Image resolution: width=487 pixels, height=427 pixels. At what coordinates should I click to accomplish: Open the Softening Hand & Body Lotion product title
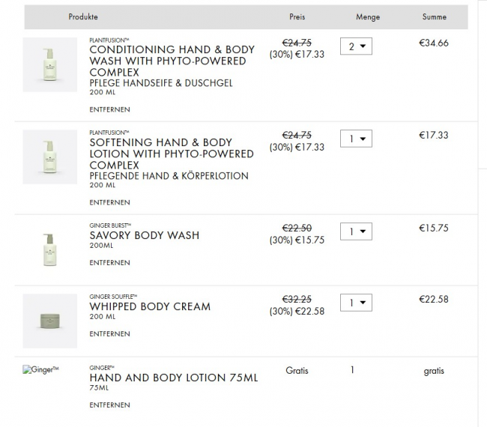pyautogui.click(x=172, y=154)
